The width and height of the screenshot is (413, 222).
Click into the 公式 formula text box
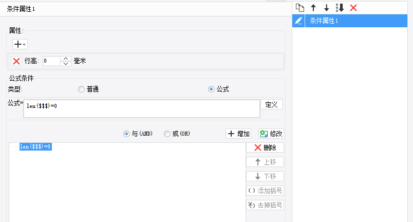coord(142,108)
